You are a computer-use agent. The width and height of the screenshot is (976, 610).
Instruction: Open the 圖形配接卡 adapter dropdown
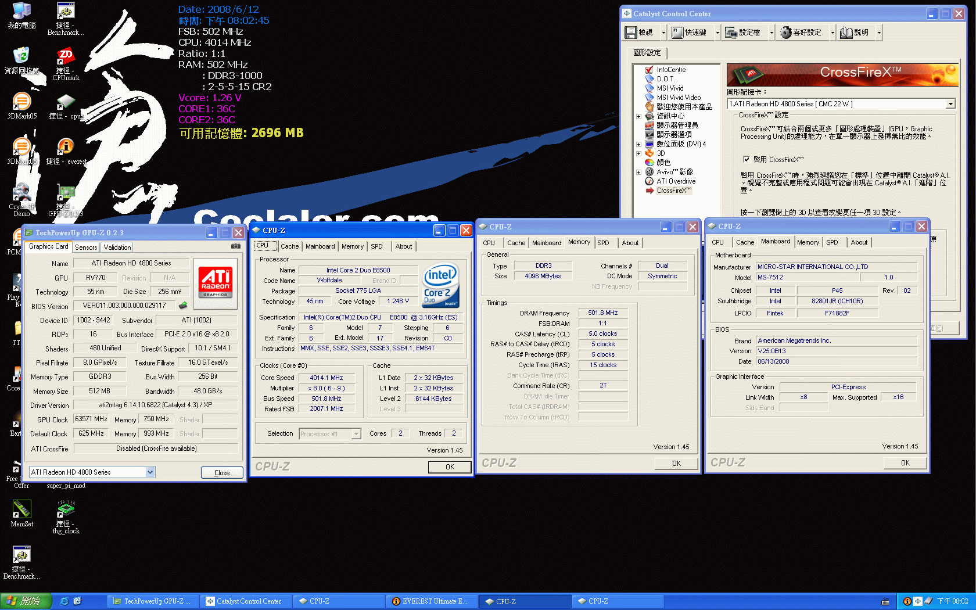pyautogui.click(x=950, y=104)
